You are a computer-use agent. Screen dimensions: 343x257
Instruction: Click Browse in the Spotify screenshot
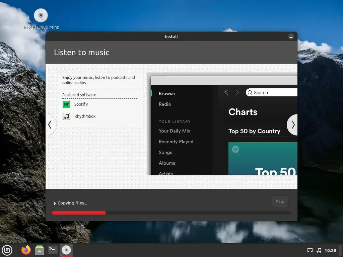167,94
